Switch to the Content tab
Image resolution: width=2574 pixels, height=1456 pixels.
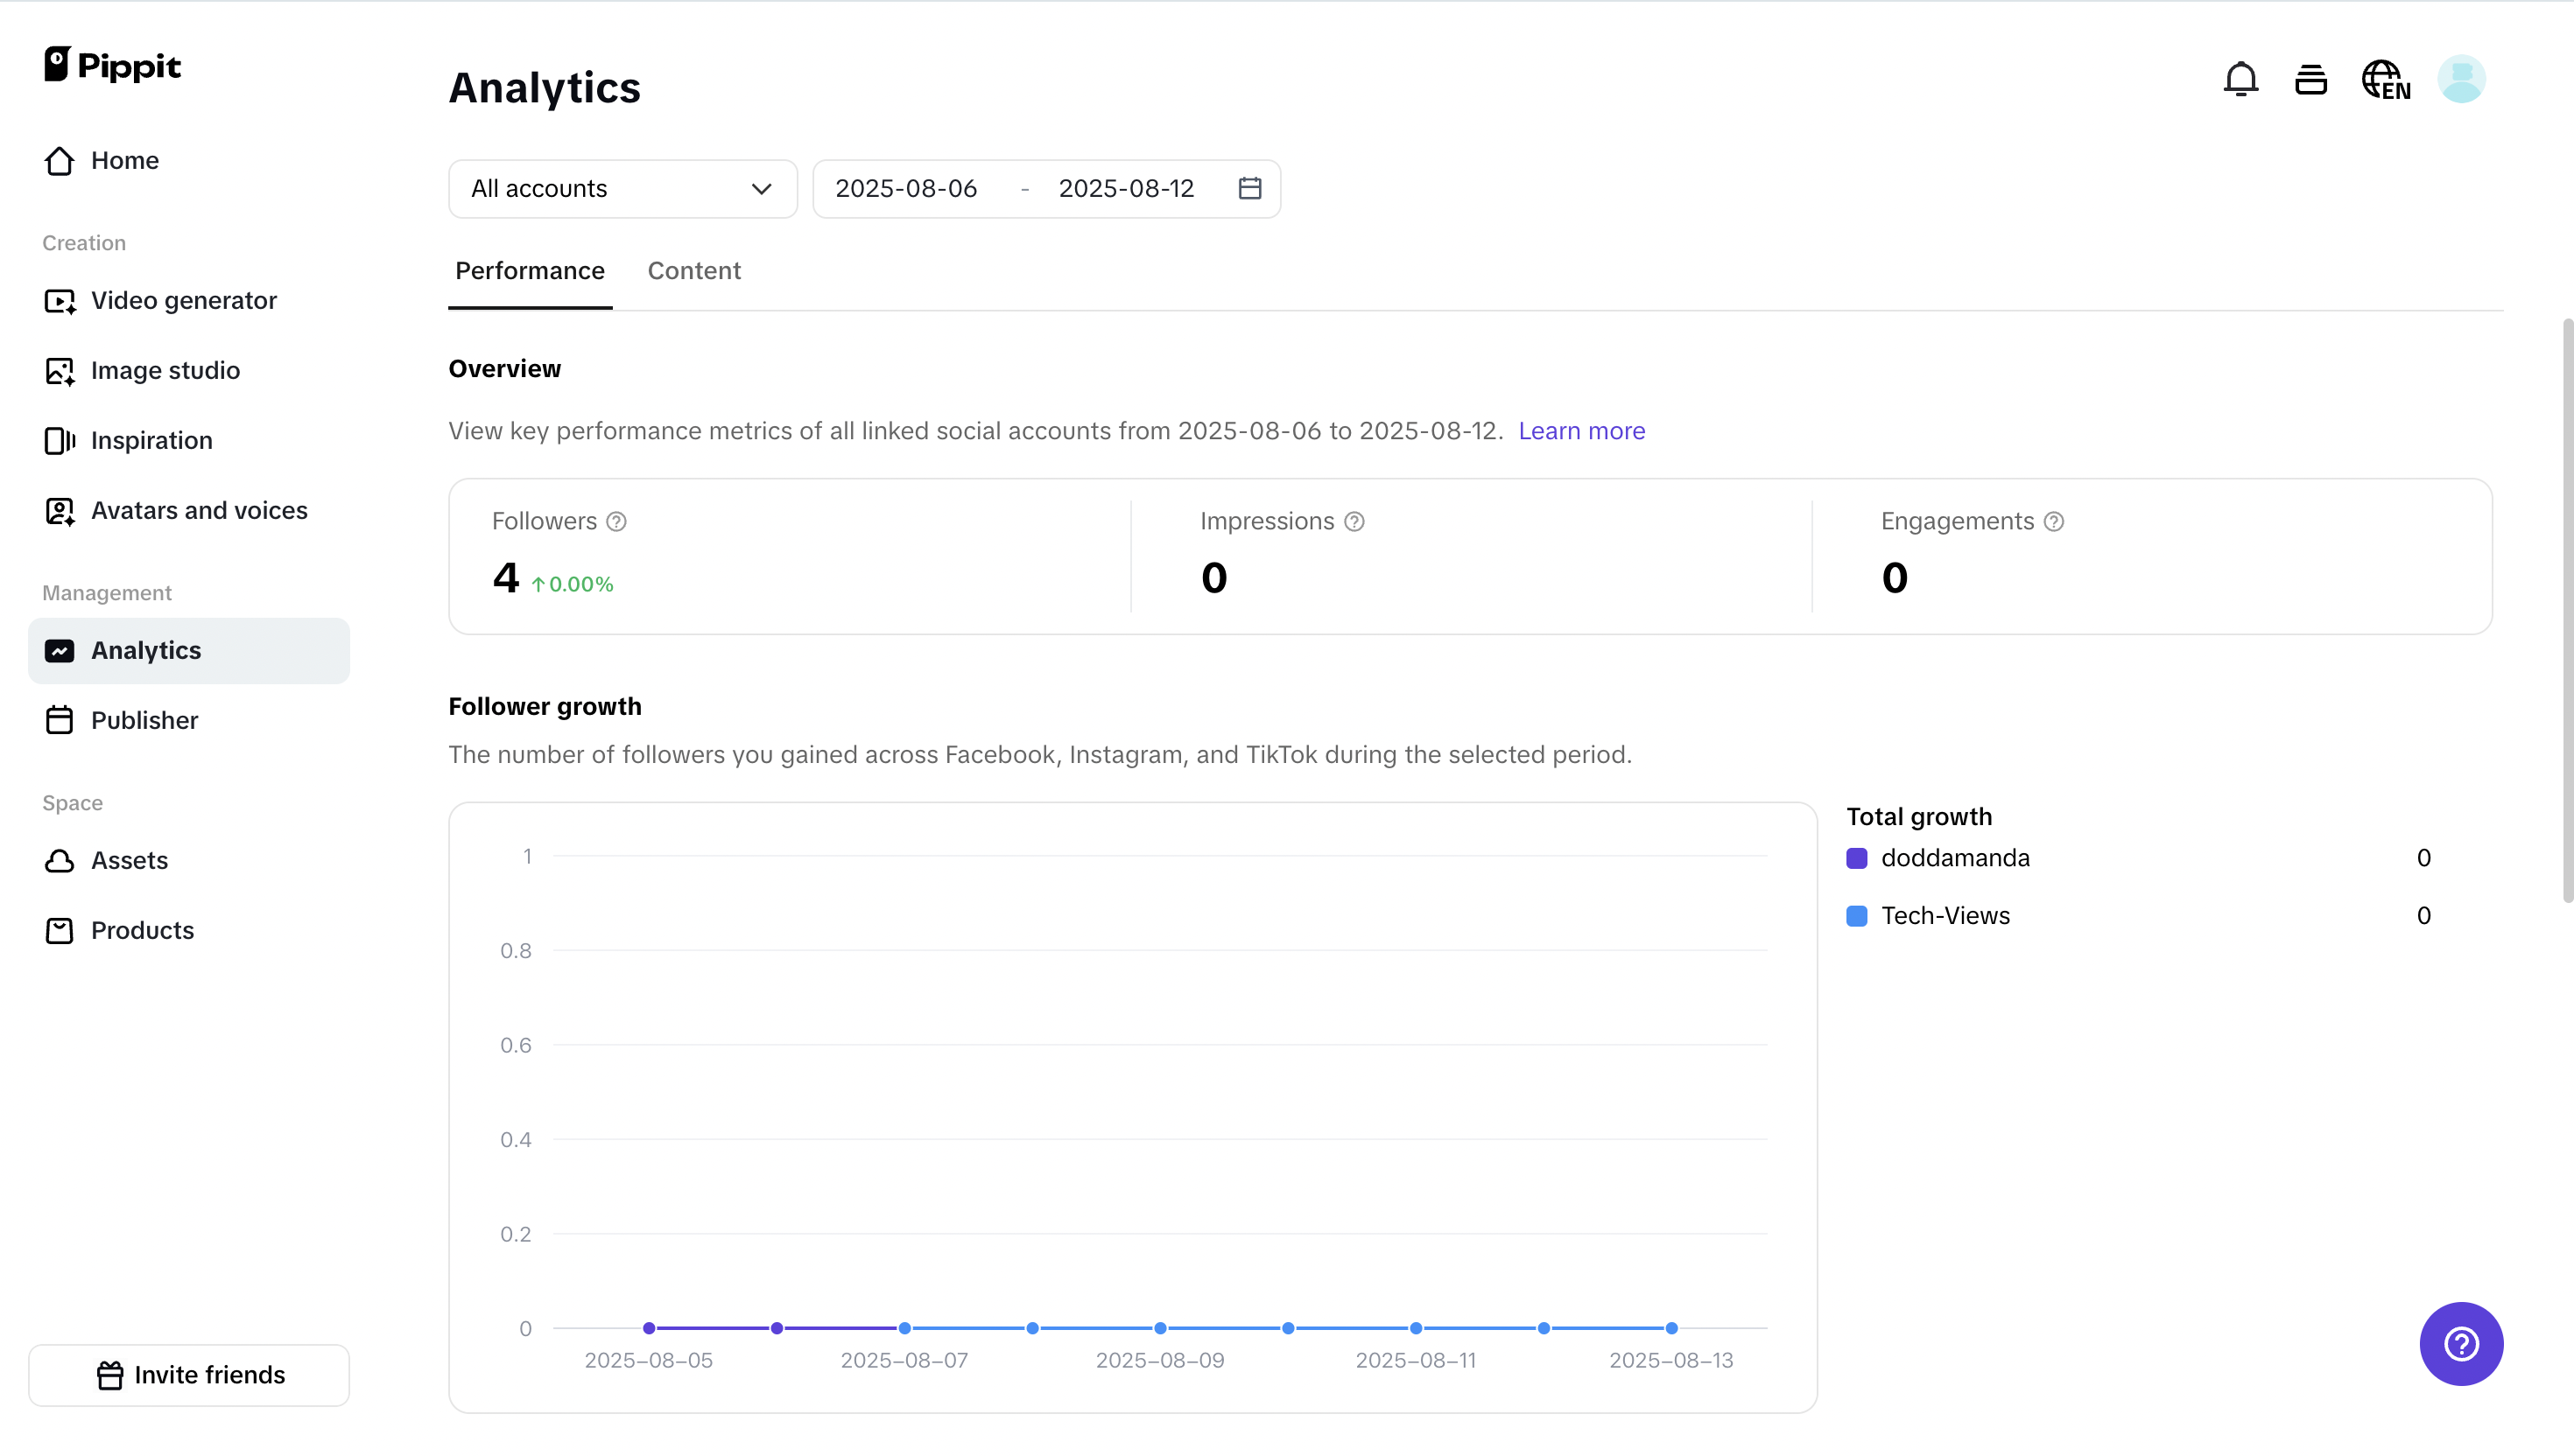click(693, 271)
